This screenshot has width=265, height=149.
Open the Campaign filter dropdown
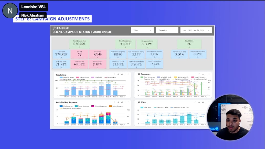click(x=167, y=30)
